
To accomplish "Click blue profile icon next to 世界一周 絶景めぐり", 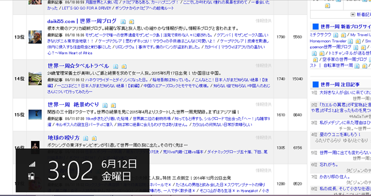I will (x=105, y=105).
